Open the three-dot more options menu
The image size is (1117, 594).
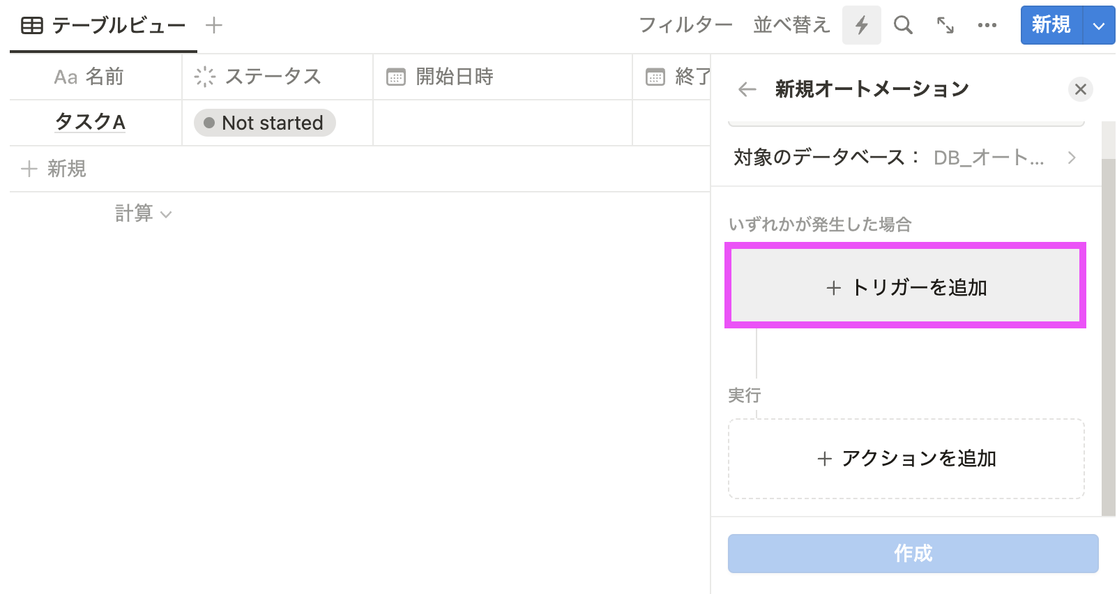pyautogui.click(x=987, y=25)
